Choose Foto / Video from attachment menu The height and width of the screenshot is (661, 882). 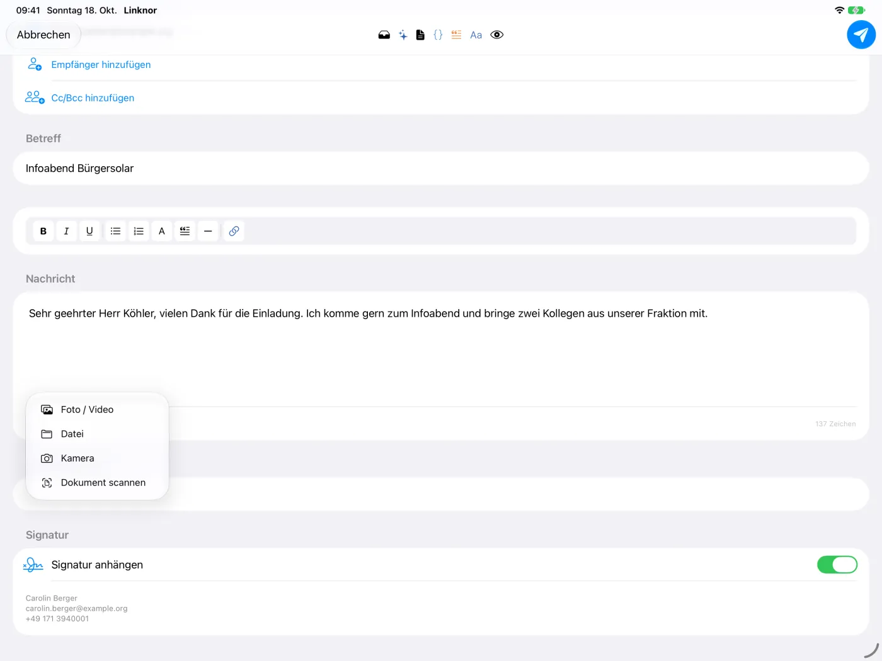(x=98, y=410)
